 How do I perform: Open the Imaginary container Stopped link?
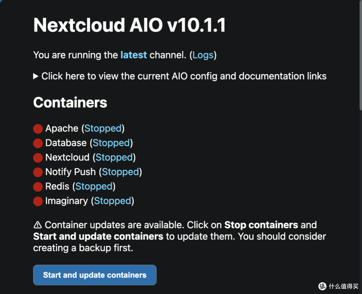tap(113, 201)
